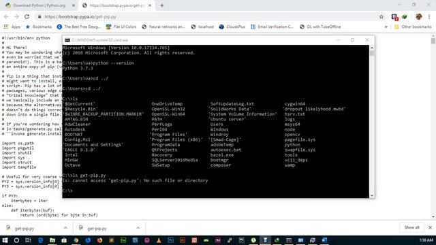Click the scroll-down arrow in cmd scrollbar
Viewport: 436px width, 245px height.
tap(372, 195)
